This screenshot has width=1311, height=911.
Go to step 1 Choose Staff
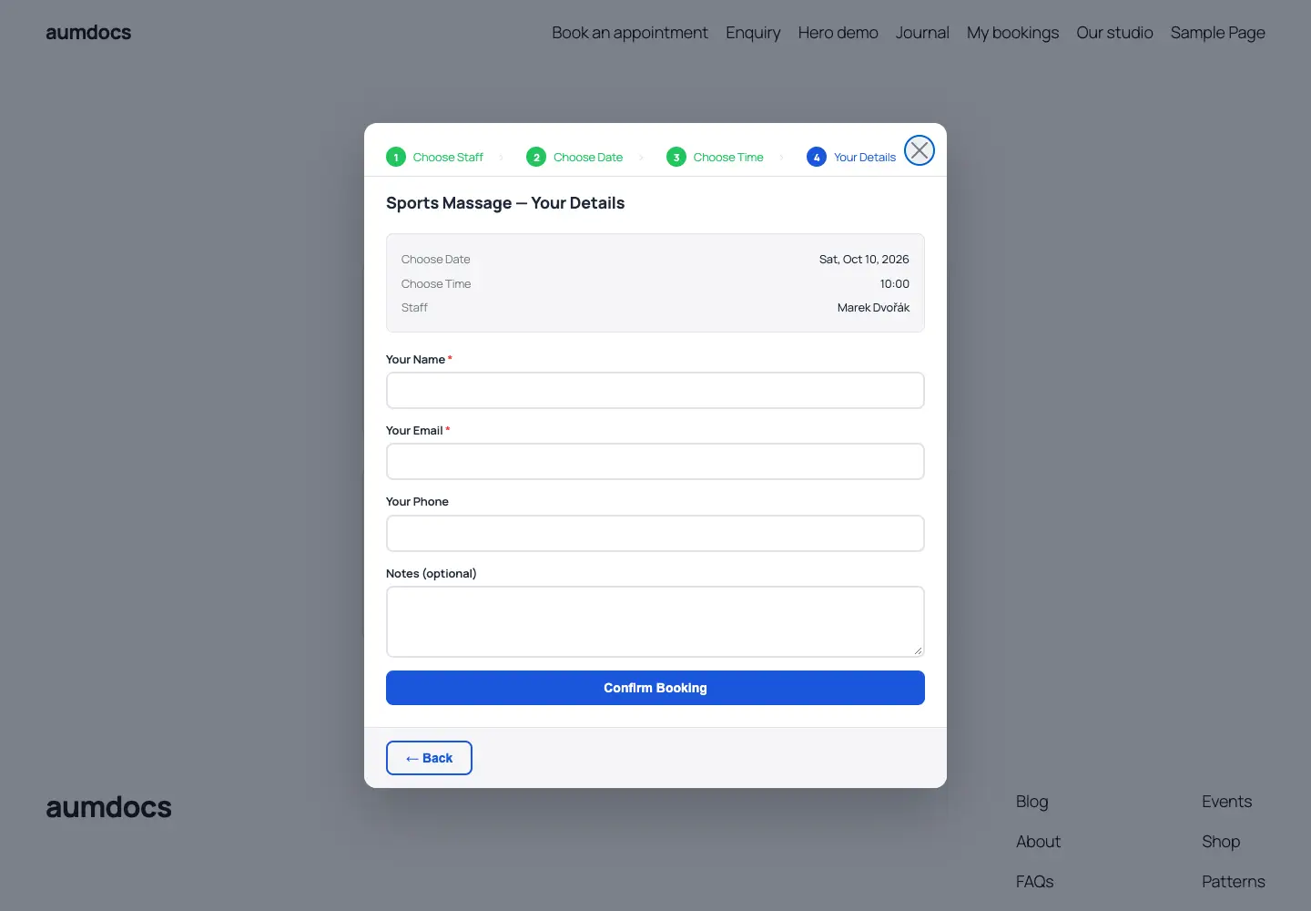click(x=435, y=157)
